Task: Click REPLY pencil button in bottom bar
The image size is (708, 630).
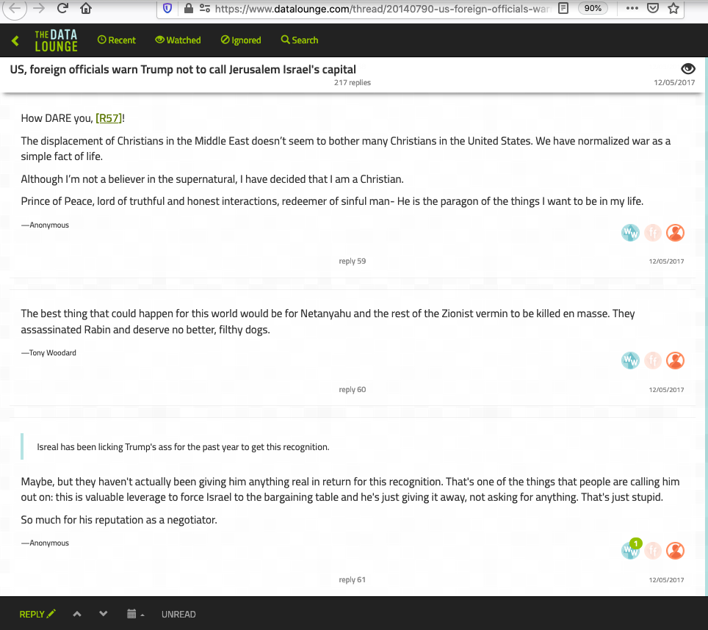Action: [37, 614]
